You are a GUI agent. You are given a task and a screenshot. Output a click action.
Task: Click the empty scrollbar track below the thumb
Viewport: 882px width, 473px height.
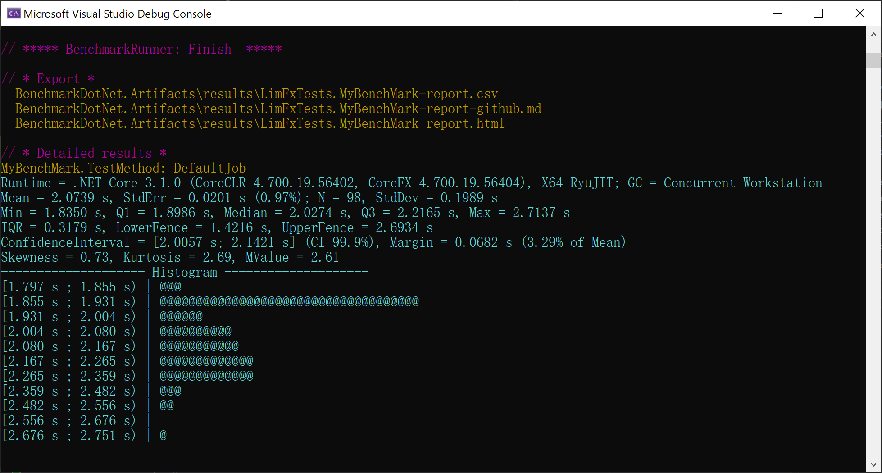click(873, 270)
